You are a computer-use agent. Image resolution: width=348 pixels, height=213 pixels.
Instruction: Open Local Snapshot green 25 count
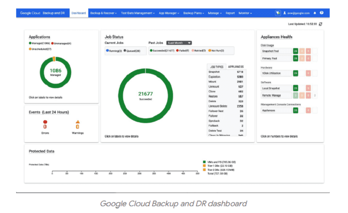click(296, 88)
